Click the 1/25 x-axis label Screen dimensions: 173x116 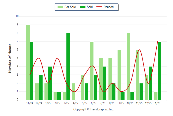click(48, 103)
